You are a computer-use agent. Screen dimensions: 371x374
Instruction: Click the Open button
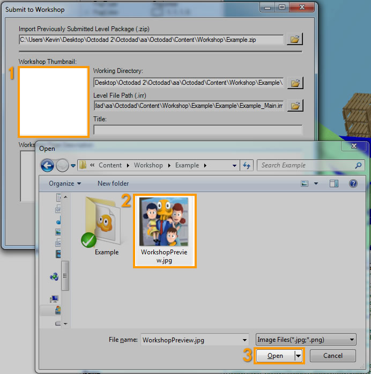click(275, 356)
